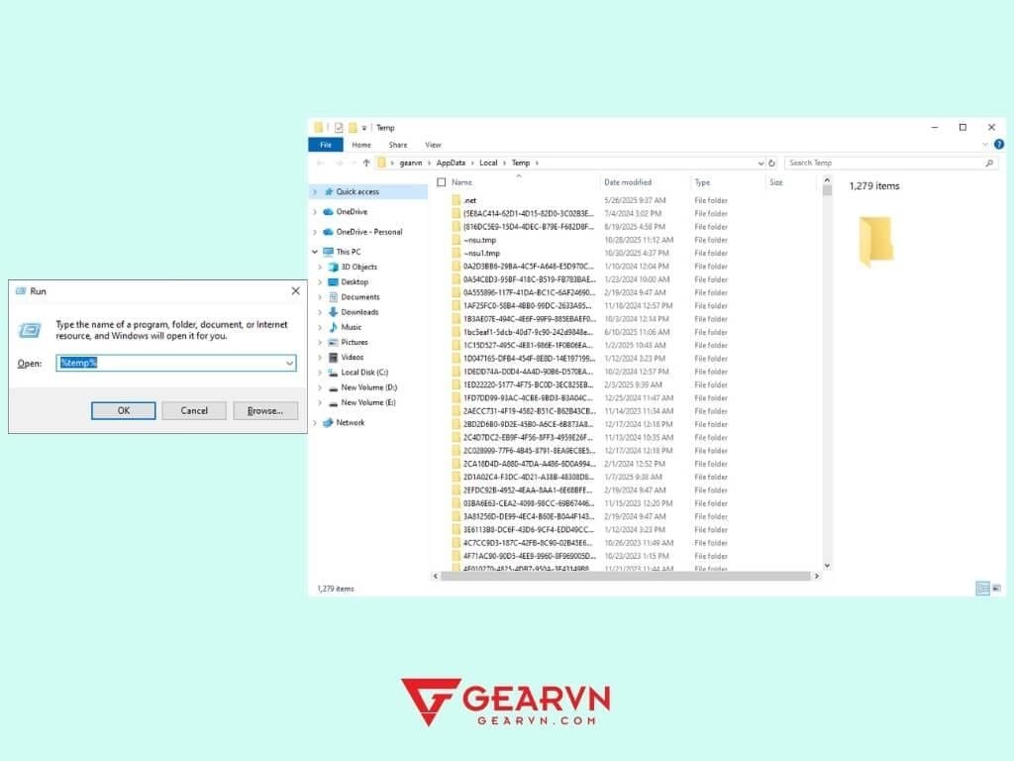This screenshot has height=761, width=1014.
Task: Expand Local Disk (C:) in the sidebar
Action: coord(321,375)
